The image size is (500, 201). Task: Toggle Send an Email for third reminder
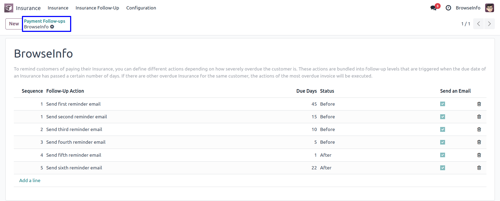click(x=443, y=129)
